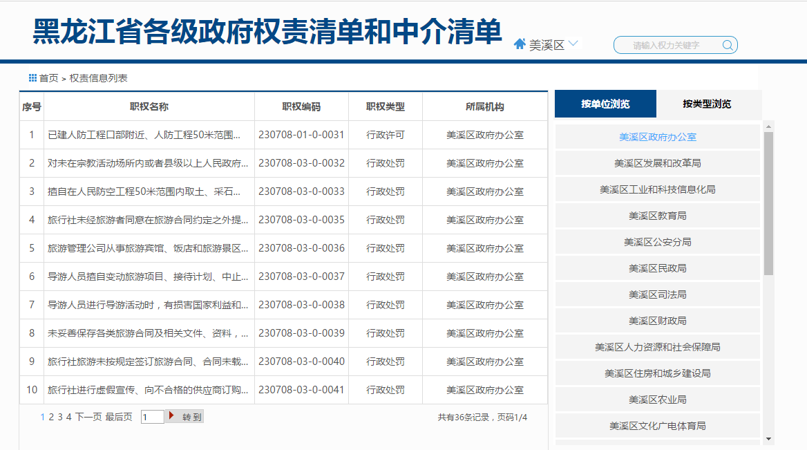Screen dimensions: 807x450
Task: Open row 8 未妥善保存各类旅游合同 entry
Action: (x=148, y=333)
